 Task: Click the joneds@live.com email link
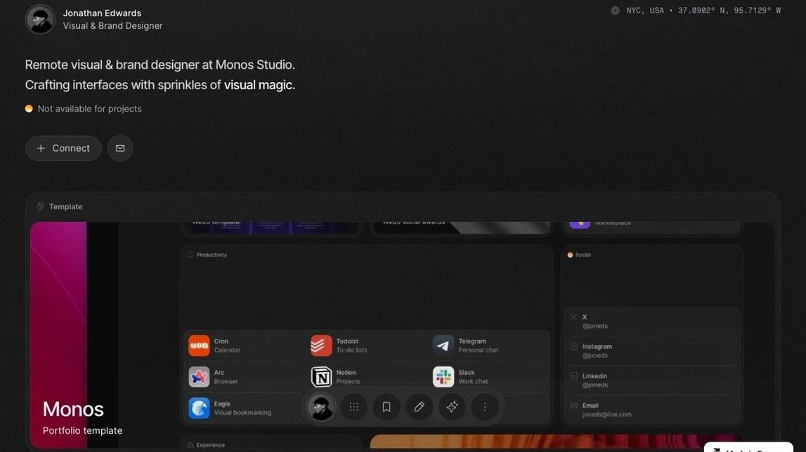click(607, 415)
